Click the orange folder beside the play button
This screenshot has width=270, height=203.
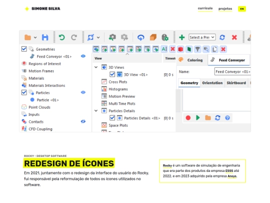point(208,118)
